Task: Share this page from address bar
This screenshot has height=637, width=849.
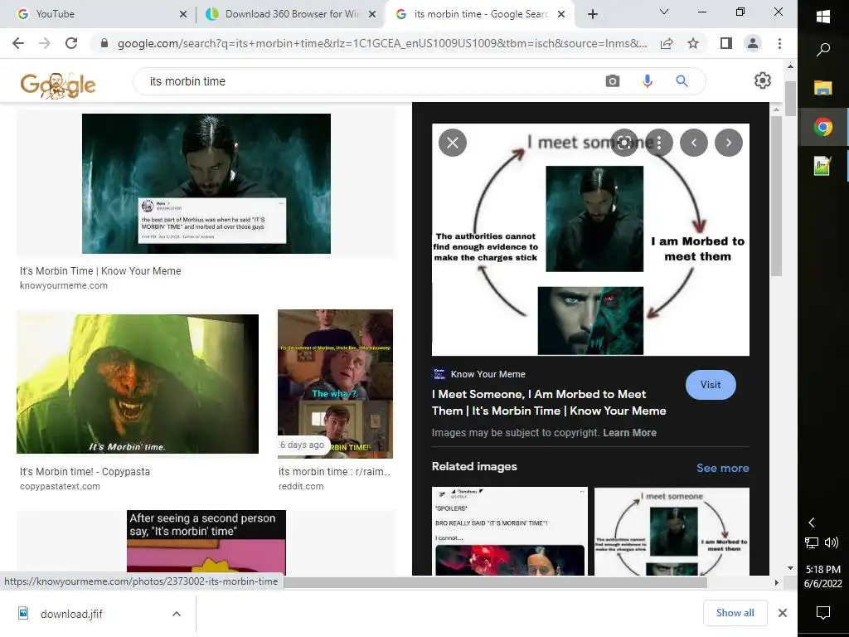Action: [667, 44]
